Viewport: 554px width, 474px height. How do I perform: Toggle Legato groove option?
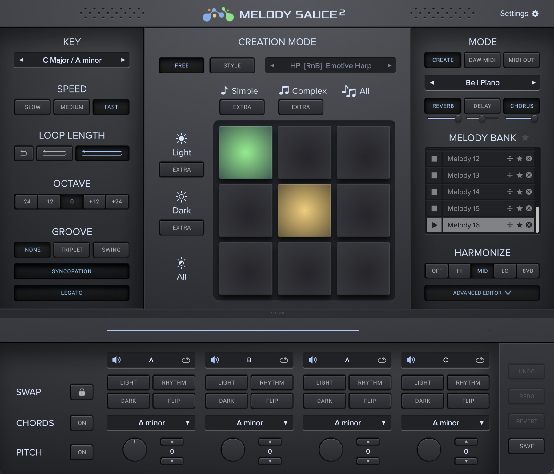click(72, 293)
